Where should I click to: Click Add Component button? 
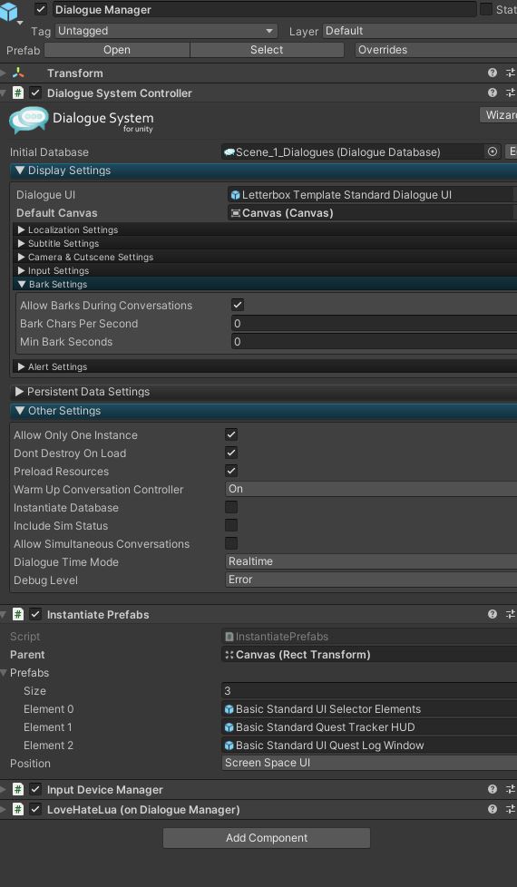click(x=267, y=838)
